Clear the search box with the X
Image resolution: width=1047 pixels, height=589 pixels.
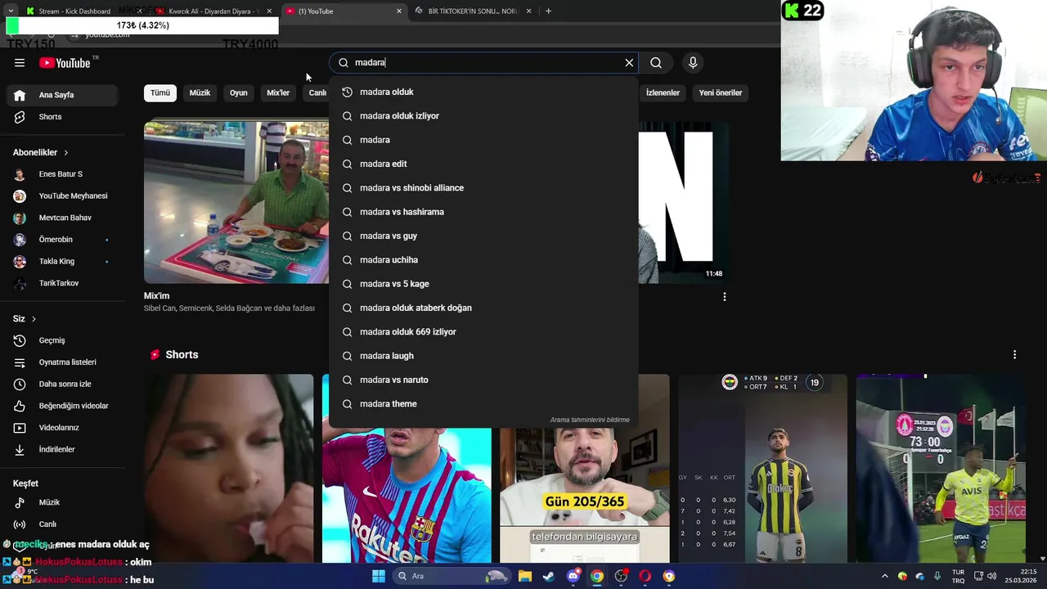point(629,63)
